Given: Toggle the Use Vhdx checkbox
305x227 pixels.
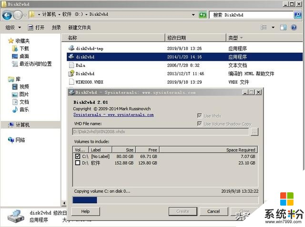Looking at the screenshot, I should pyautogui.click(x=200, y=116).
